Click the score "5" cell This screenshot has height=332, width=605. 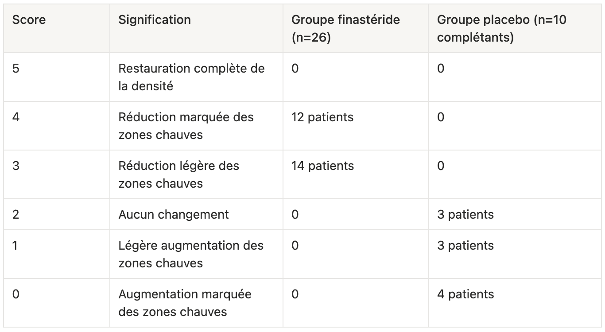16,69
